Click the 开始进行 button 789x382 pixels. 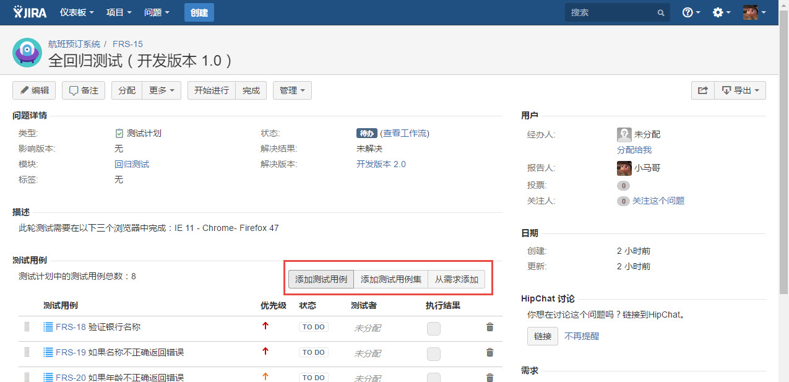click(212, 90)
